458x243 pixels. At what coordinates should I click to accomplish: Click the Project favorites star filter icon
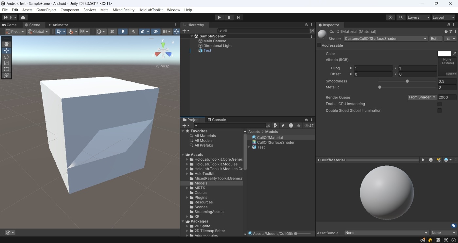pyautogui.click(x=299, y=126)
